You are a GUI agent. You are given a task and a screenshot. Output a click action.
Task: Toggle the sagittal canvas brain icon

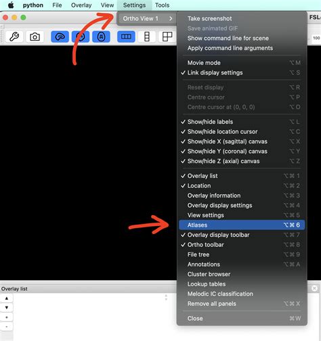point(60,37)
